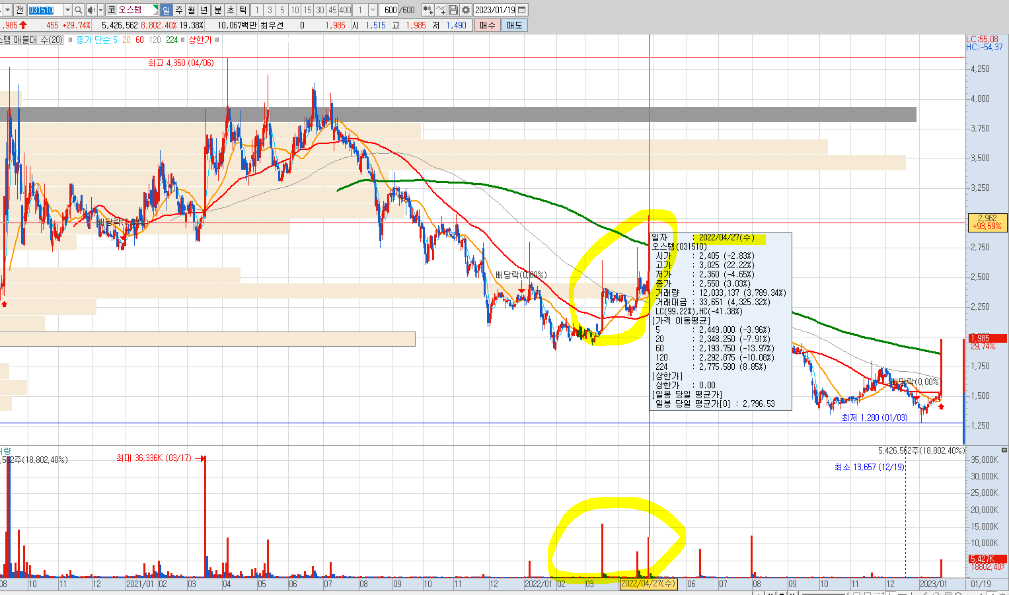Image resolution: width=1009 pixels, height=595 pixels.
Task: Click the 매도 sell button
Action: coord(514,25)
